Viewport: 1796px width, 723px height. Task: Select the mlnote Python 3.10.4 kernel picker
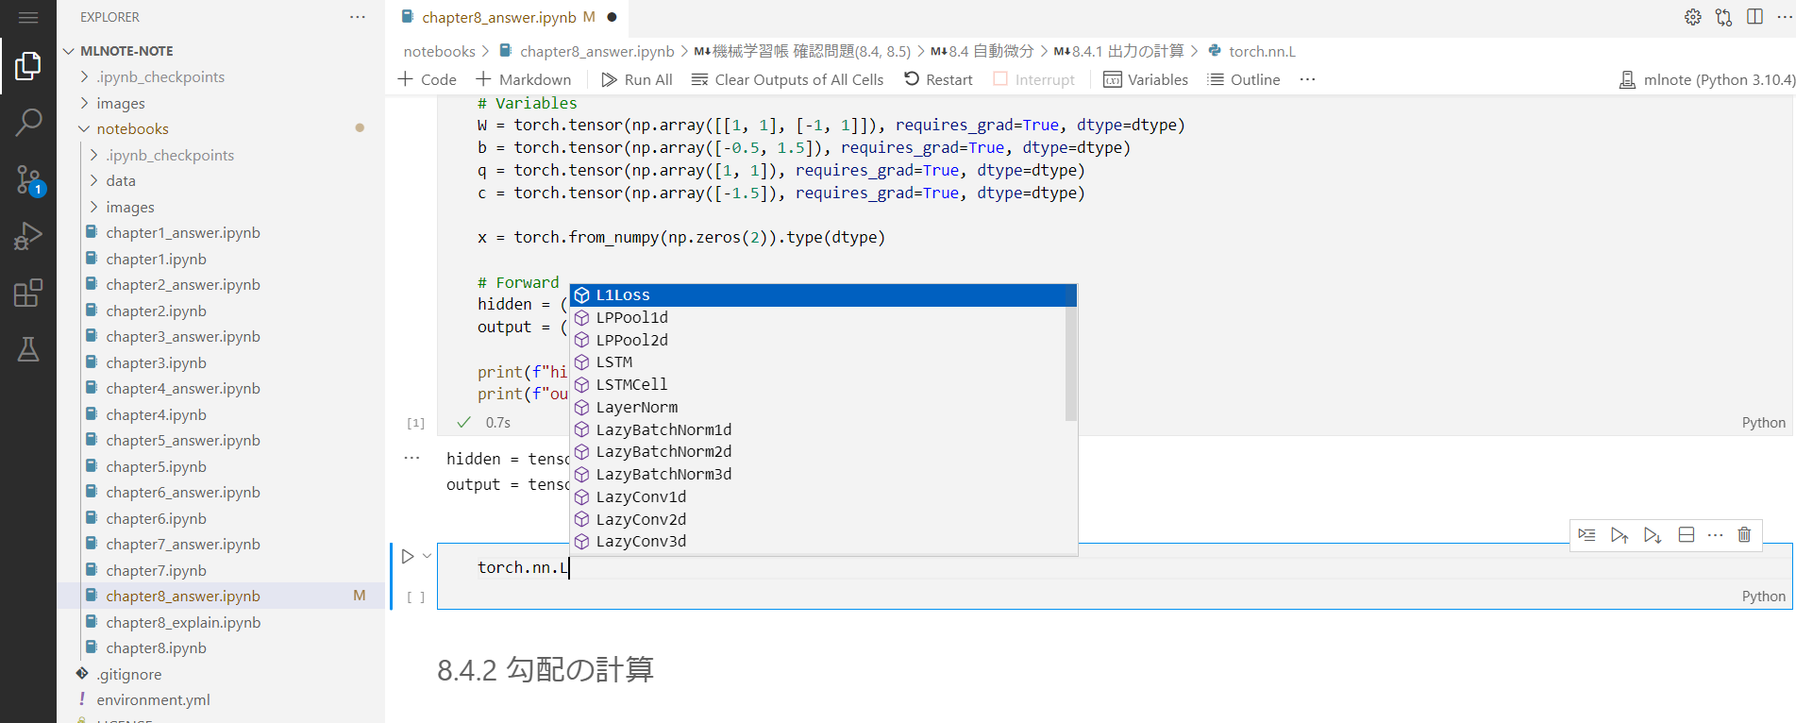(1706, 79)
